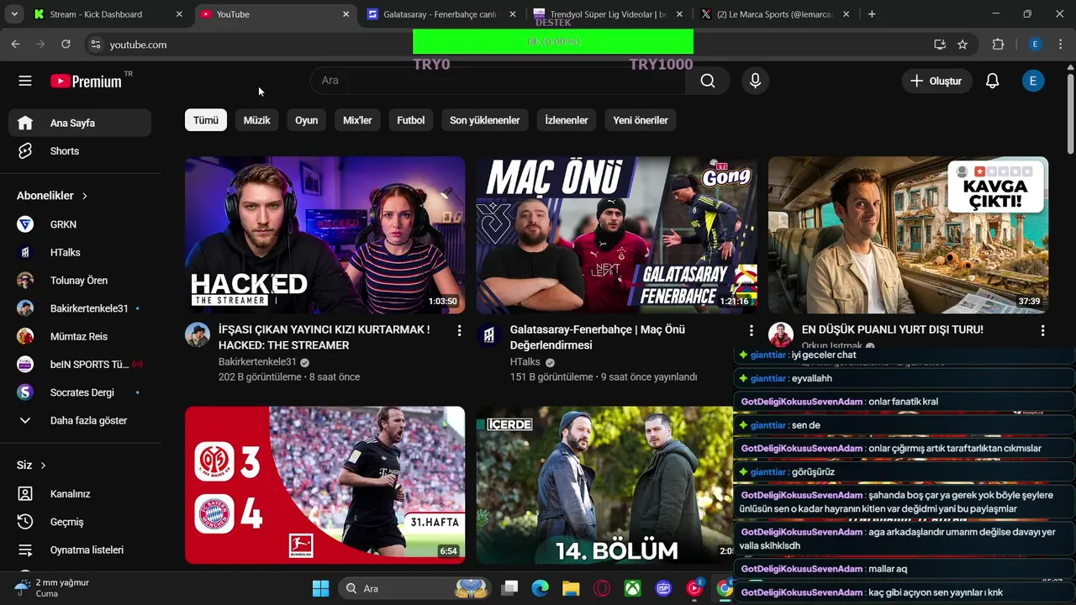Select the Mix'ler filter chip

(x=357, y=120)
